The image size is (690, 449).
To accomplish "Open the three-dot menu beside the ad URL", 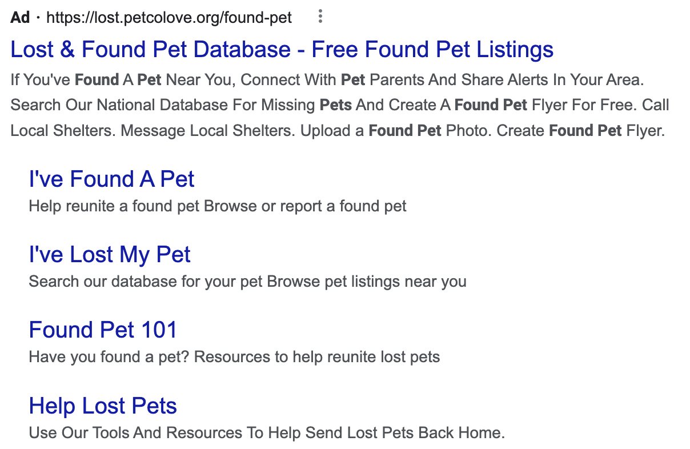I will click(320, 17).
